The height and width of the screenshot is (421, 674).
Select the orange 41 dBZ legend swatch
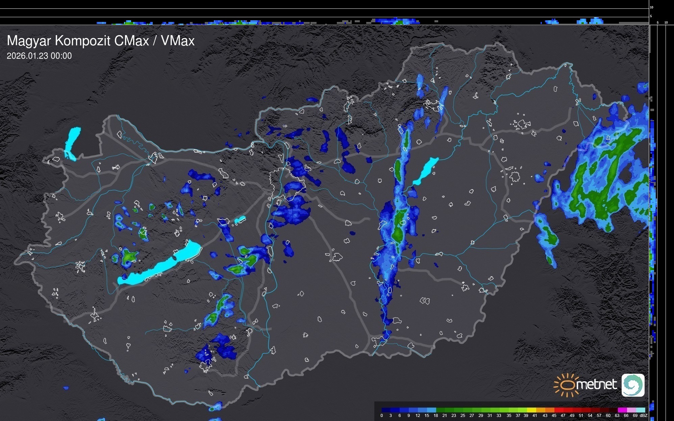tap(540, 410)
